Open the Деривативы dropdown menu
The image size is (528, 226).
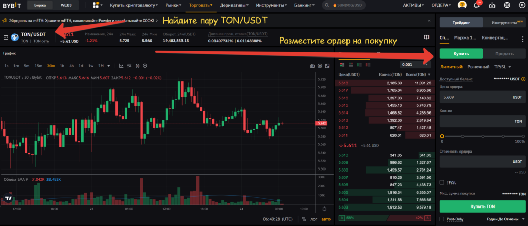tap(235, 5)
